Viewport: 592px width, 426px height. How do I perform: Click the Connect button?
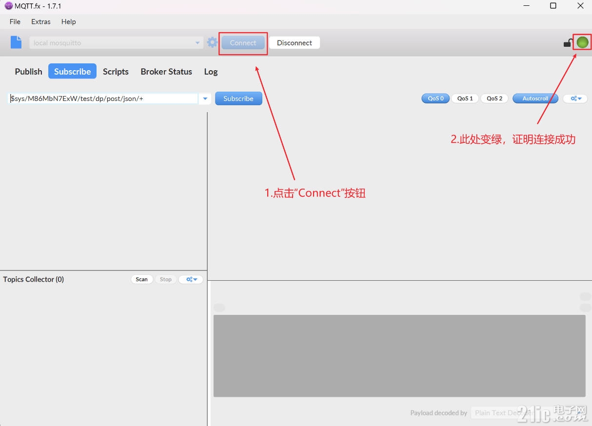[243, 43]
